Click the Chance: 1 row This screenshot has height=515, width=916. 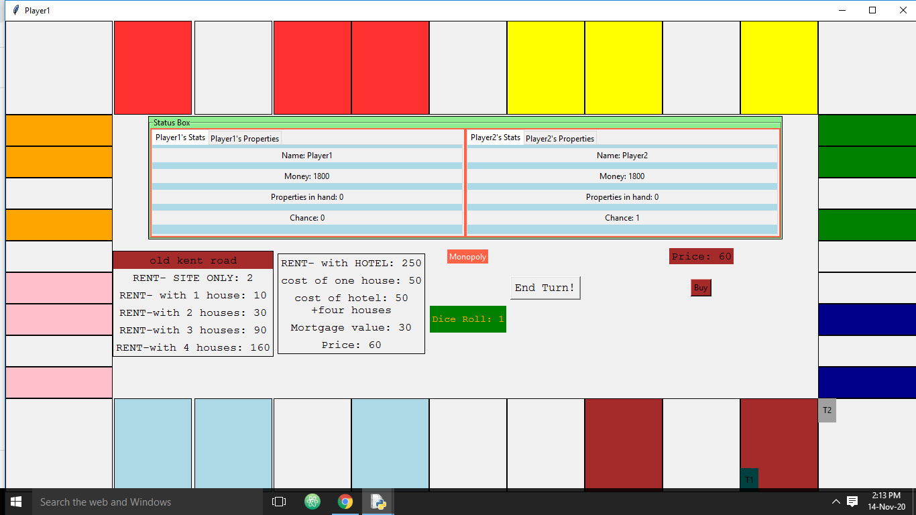pyautogui.click(x=622, y=218)
